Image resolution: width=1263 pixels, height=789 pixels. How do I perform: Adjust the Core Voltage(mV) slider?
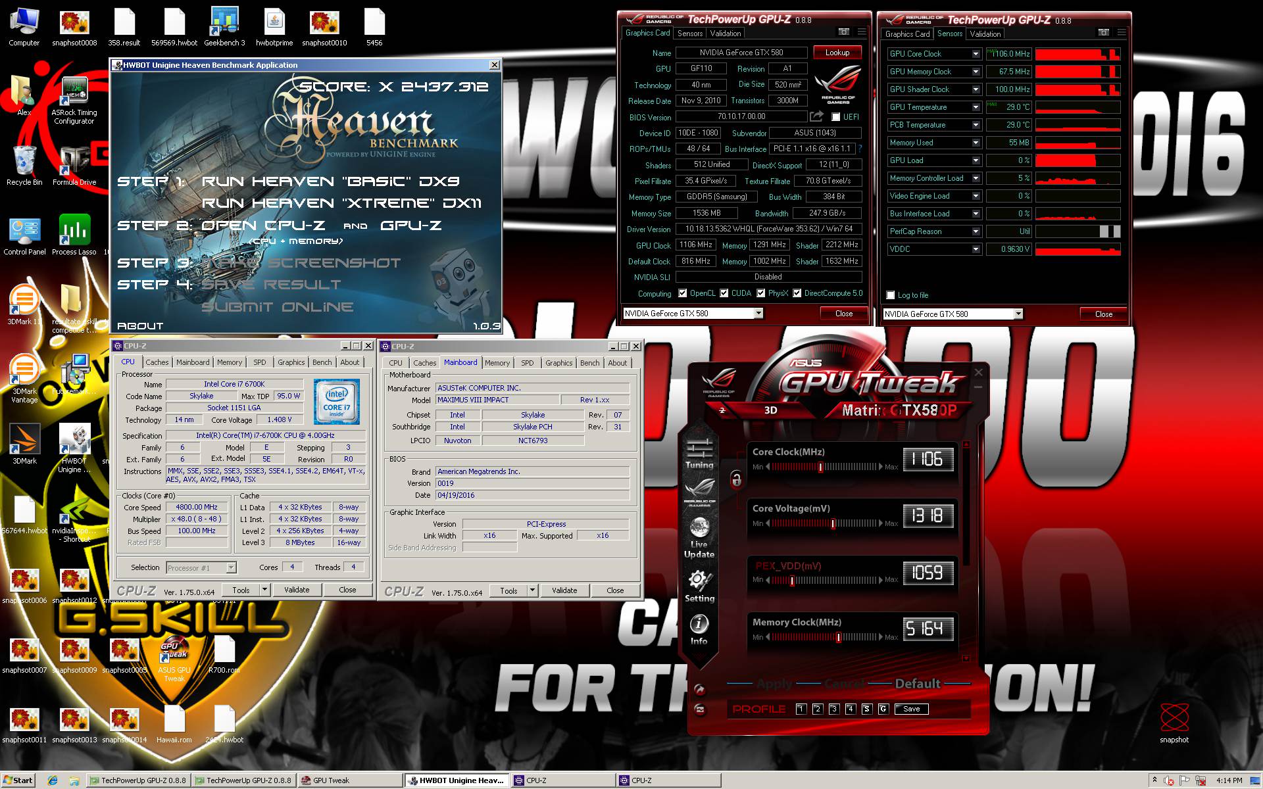(824, 523)
